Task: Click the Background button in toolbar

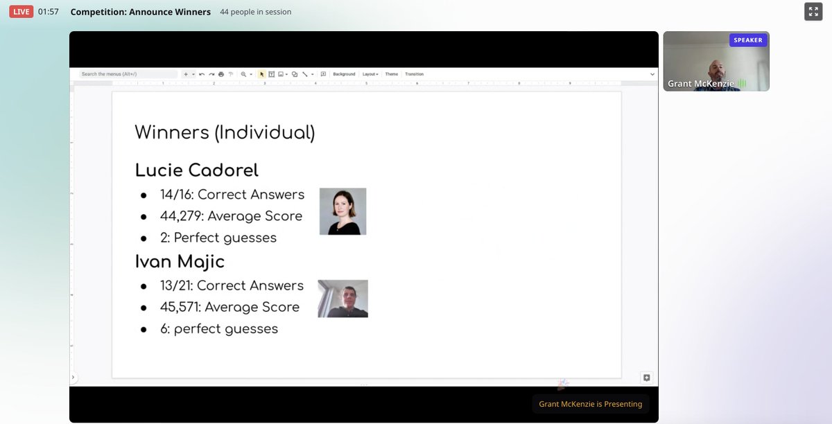Action: pos(344,74)
